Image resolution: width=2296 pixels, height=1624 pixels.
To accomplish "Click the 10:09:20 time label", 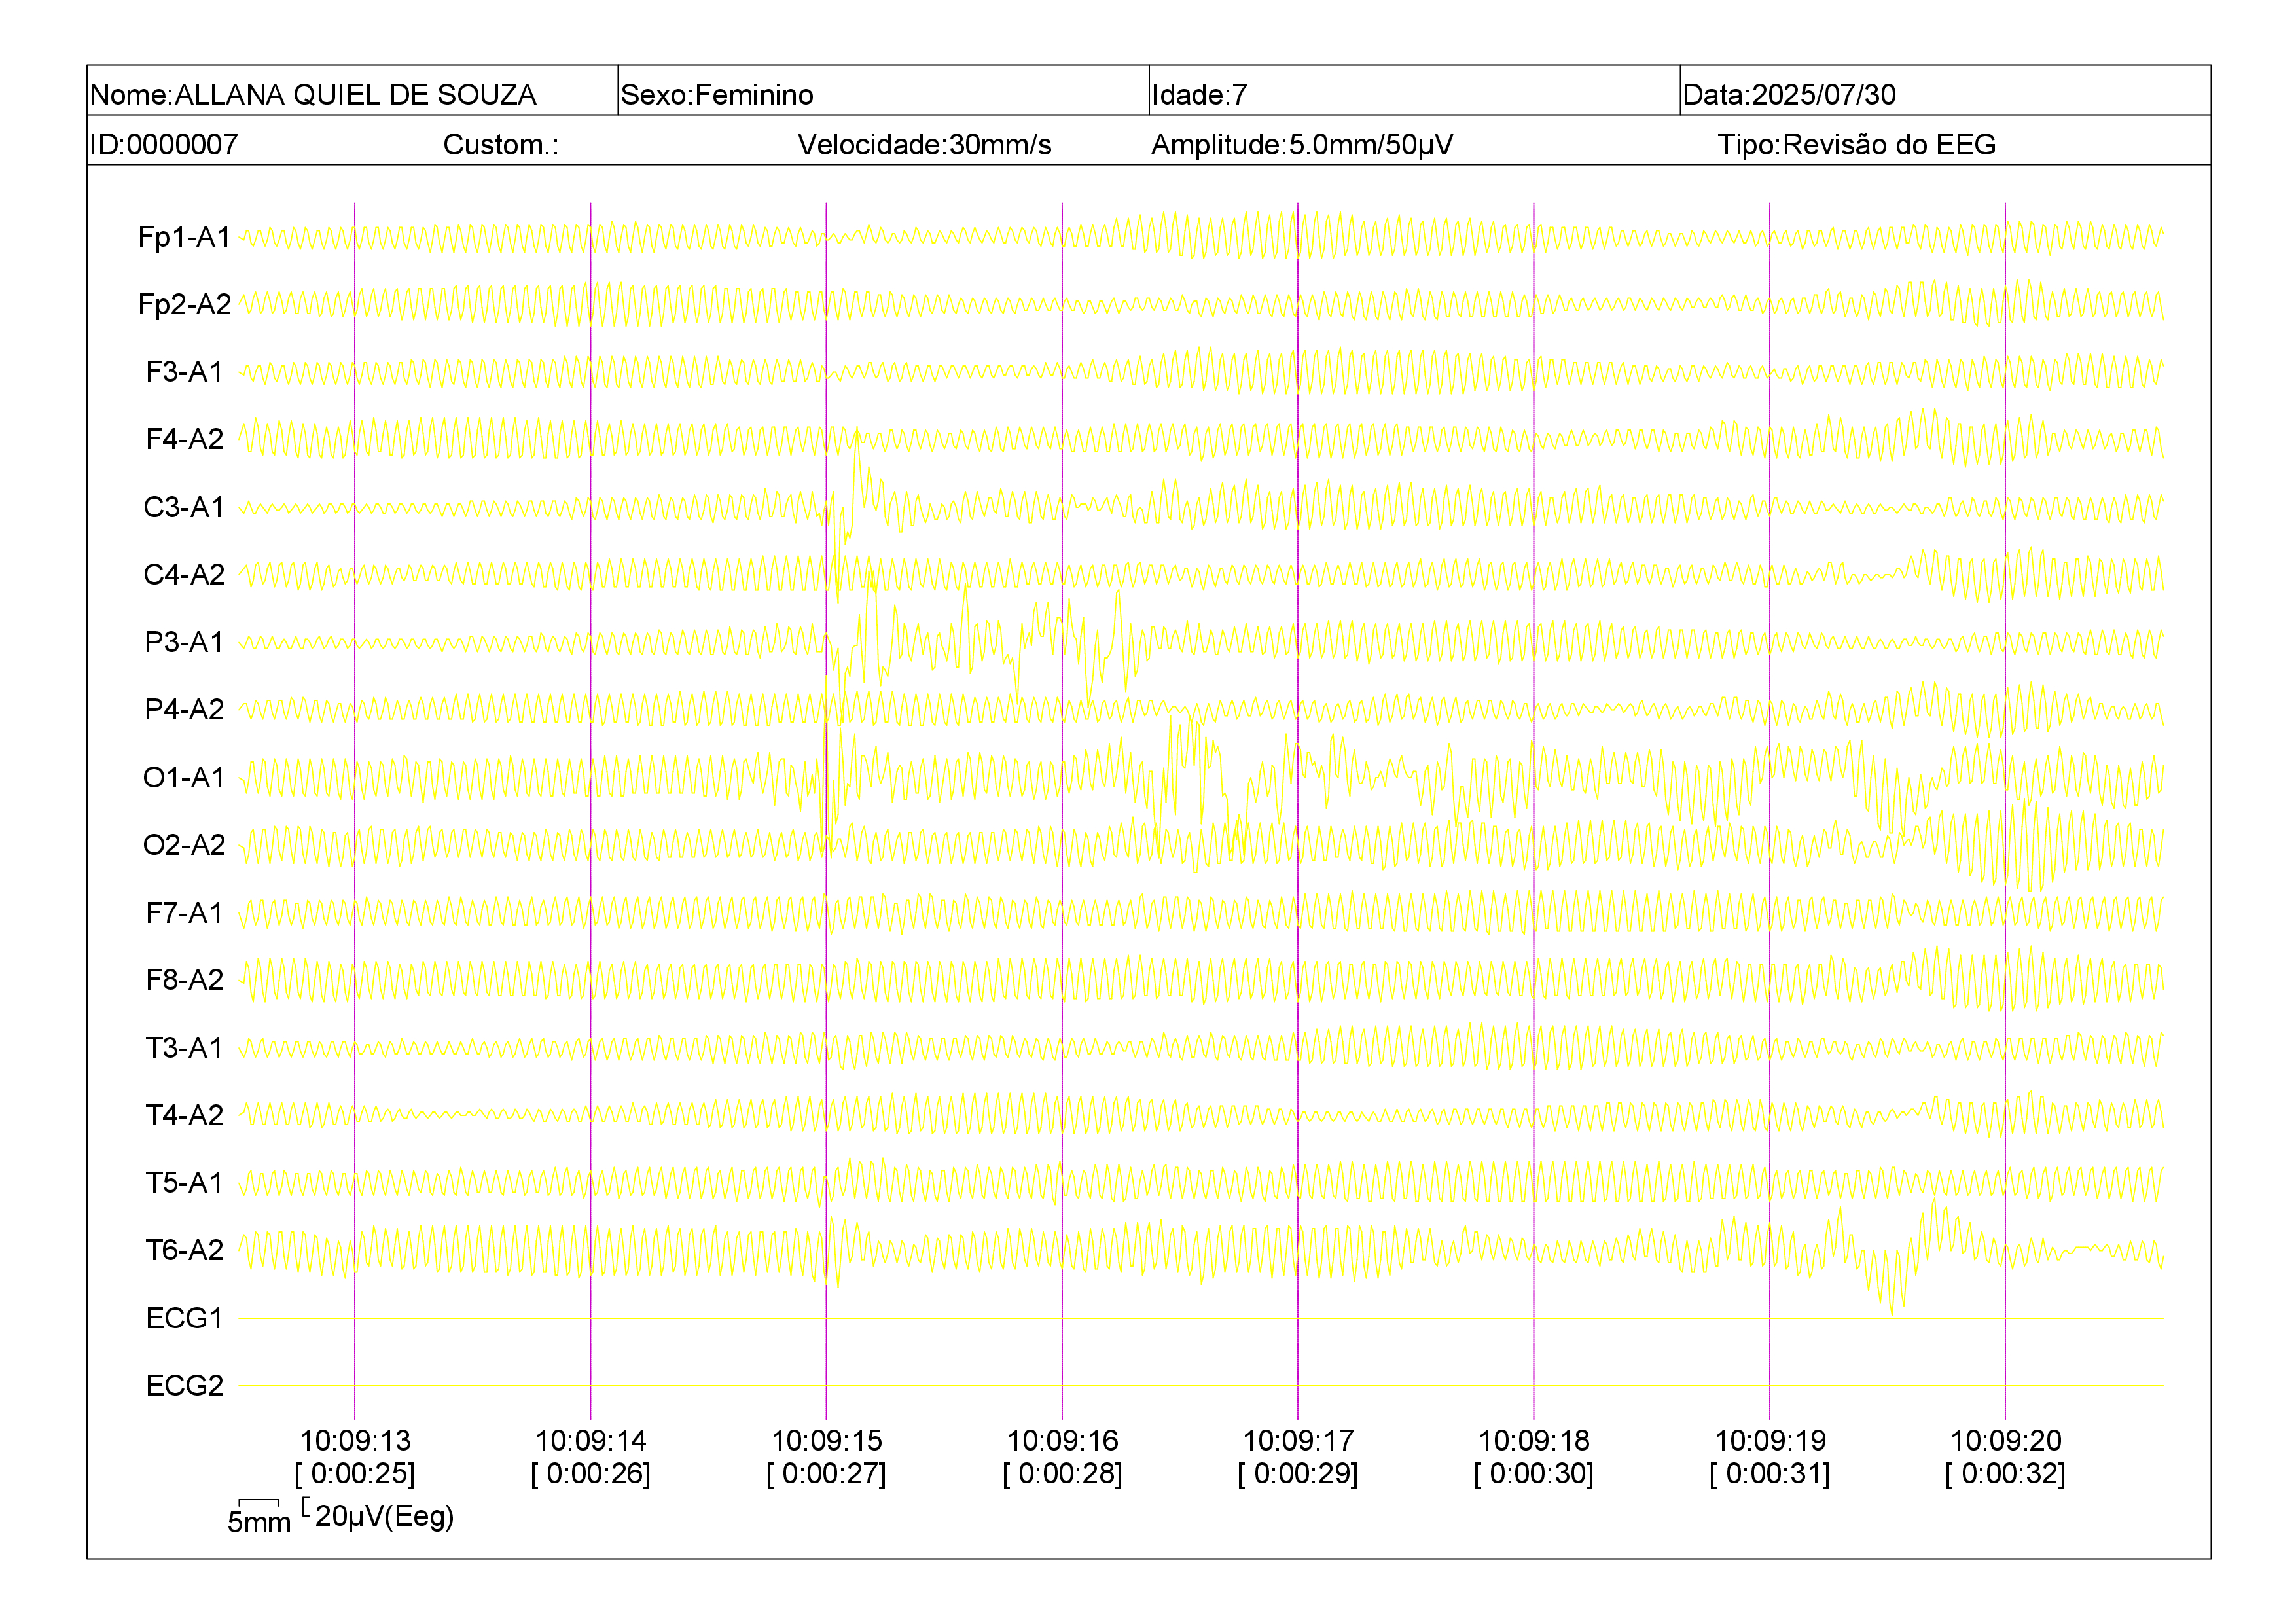I will (2006, 1441).
